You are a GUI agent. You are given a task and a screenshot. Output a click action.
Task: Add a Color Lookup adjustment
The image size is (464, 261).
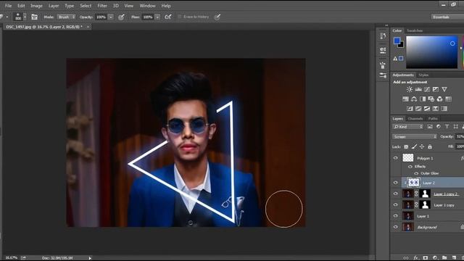tap(448, 99)
